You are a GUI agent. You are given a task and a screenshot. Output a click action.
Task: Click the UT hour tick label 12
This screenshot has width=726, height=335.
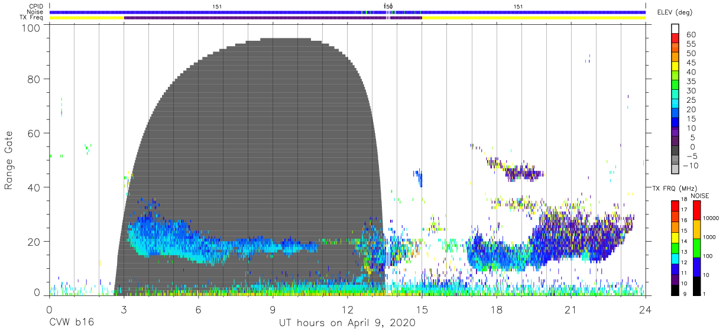pos(347,310)
